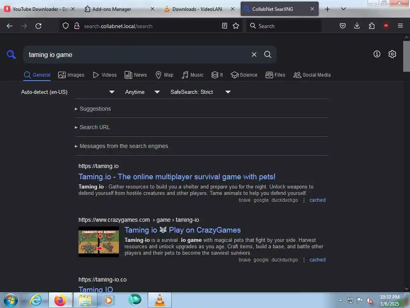410x308 pixels.
Task: Open the Firefox hamburger menu
Action: (x=400, y=26)
